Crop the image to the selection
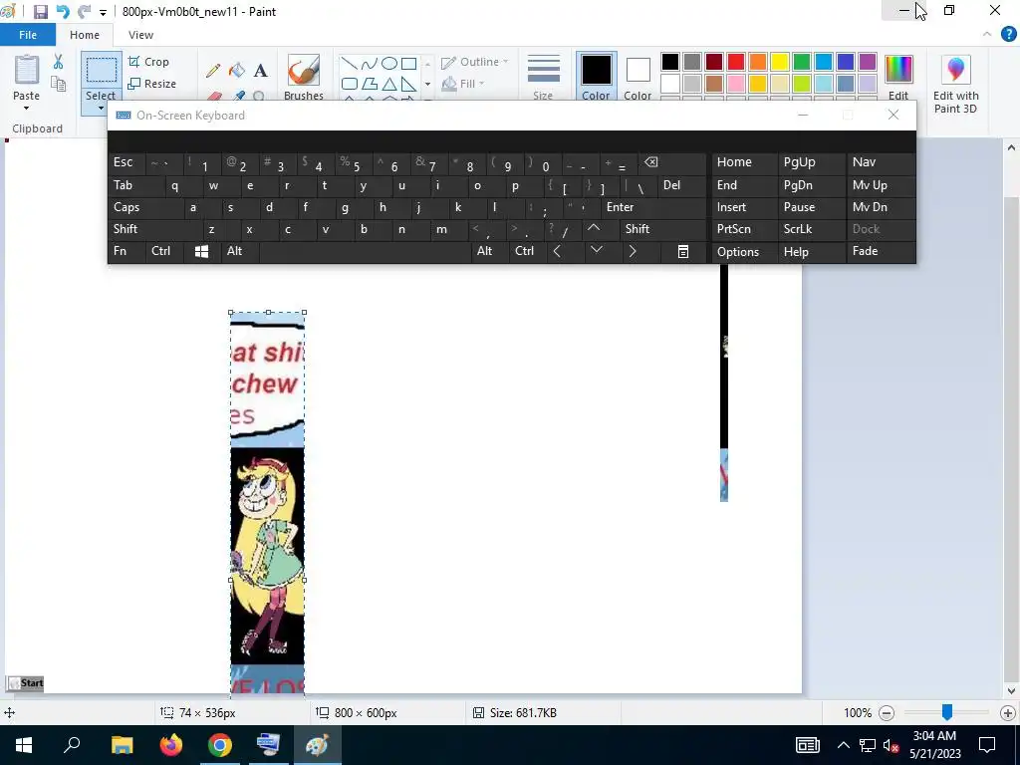Image resolution: width=1020 pixels, height=765 pixels. click(149, 62)
